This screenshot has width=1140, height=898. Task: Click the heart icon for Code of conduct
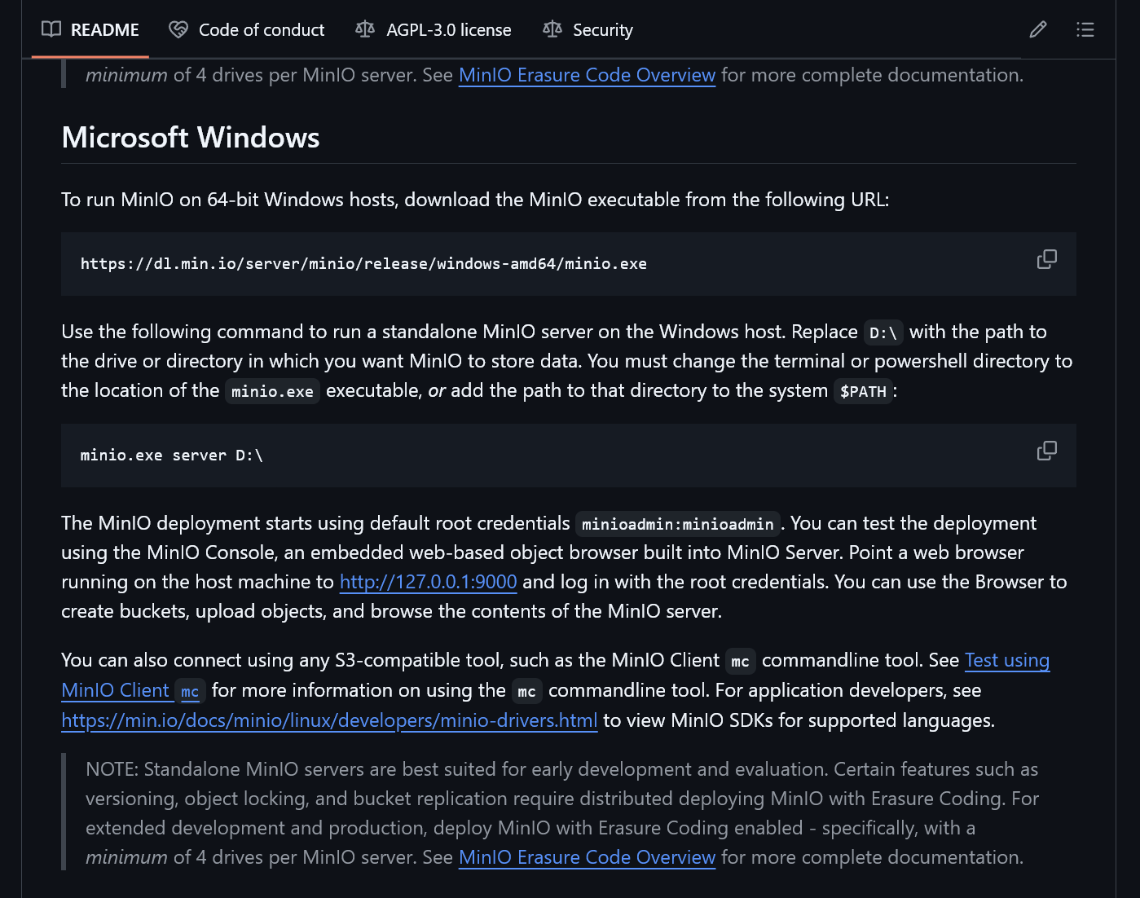(178, 30)
